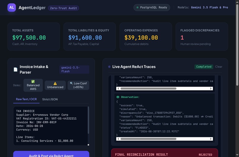Click the Observation: label

130,97
